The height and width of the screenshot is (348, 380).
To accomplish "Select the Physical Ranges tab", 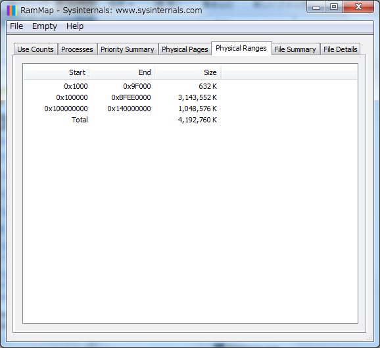I will (241, 48).
